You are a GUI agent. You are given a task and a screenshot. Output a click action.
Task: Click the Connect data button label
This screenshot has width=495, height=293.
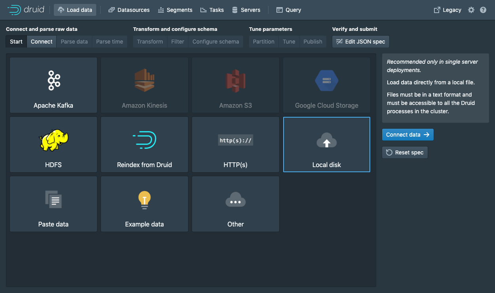coord(403,135)
